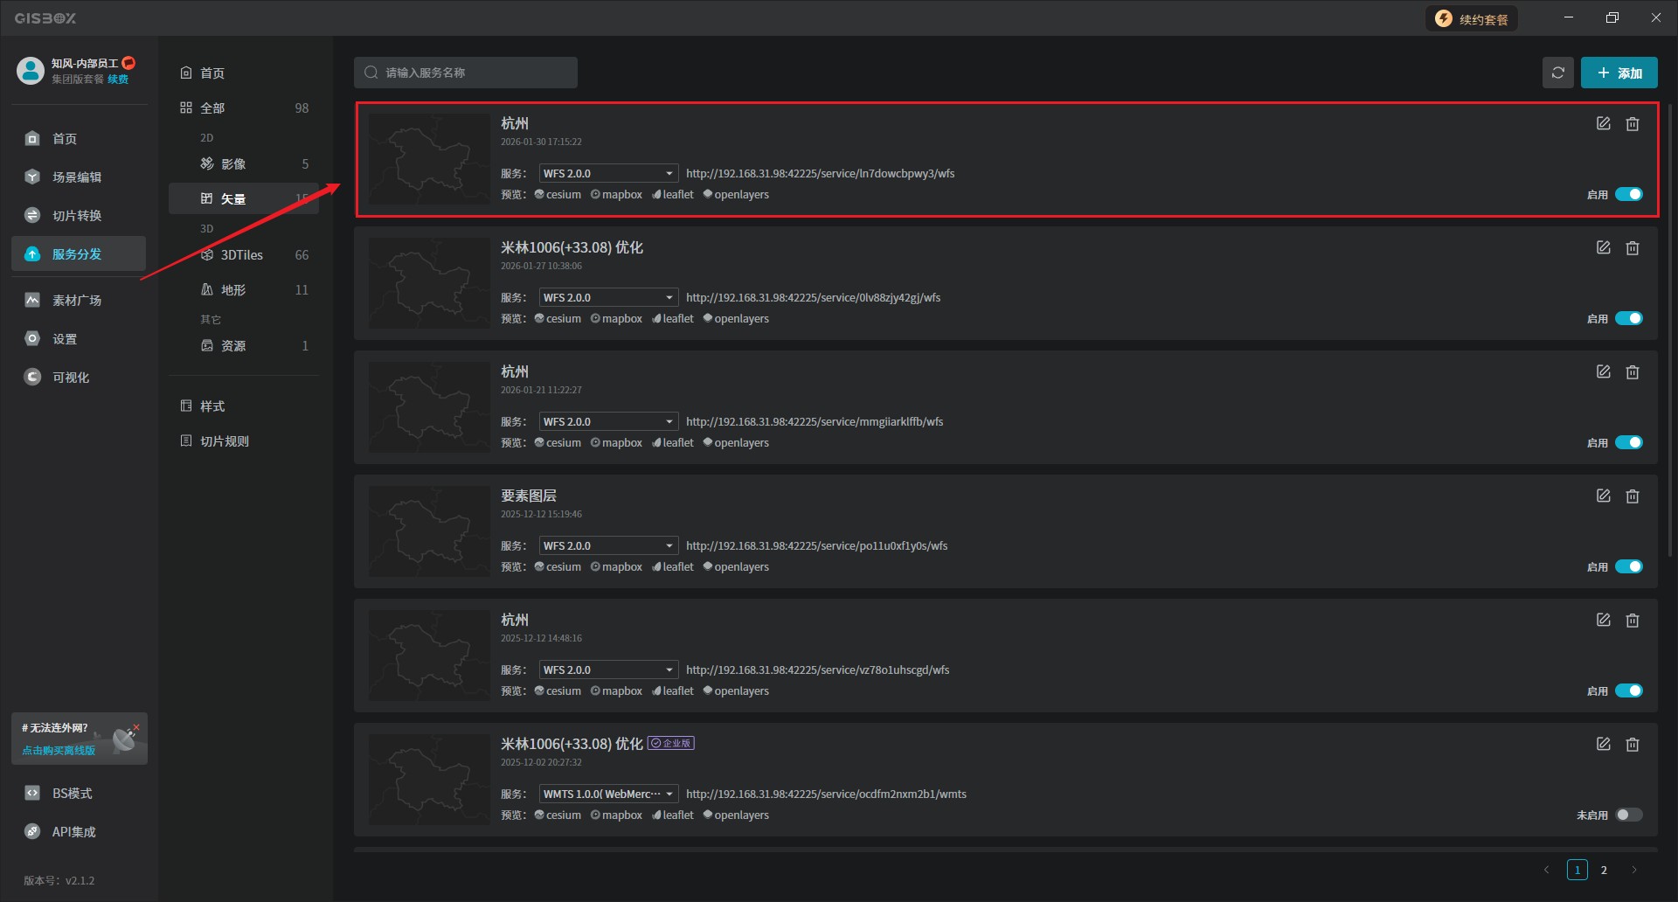Switch to the 影像 category
Image resolution: width=1678 pixels, height=902 pixels.
coord(232,164)
